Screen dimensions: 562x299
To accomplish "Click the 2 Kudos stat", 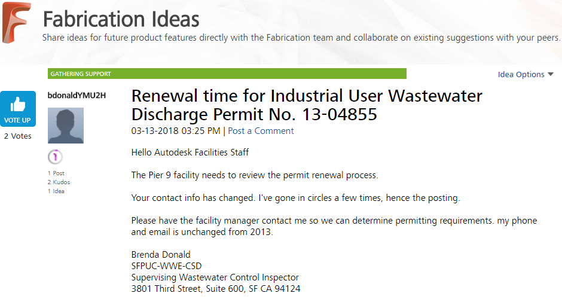I will point(59,182).
